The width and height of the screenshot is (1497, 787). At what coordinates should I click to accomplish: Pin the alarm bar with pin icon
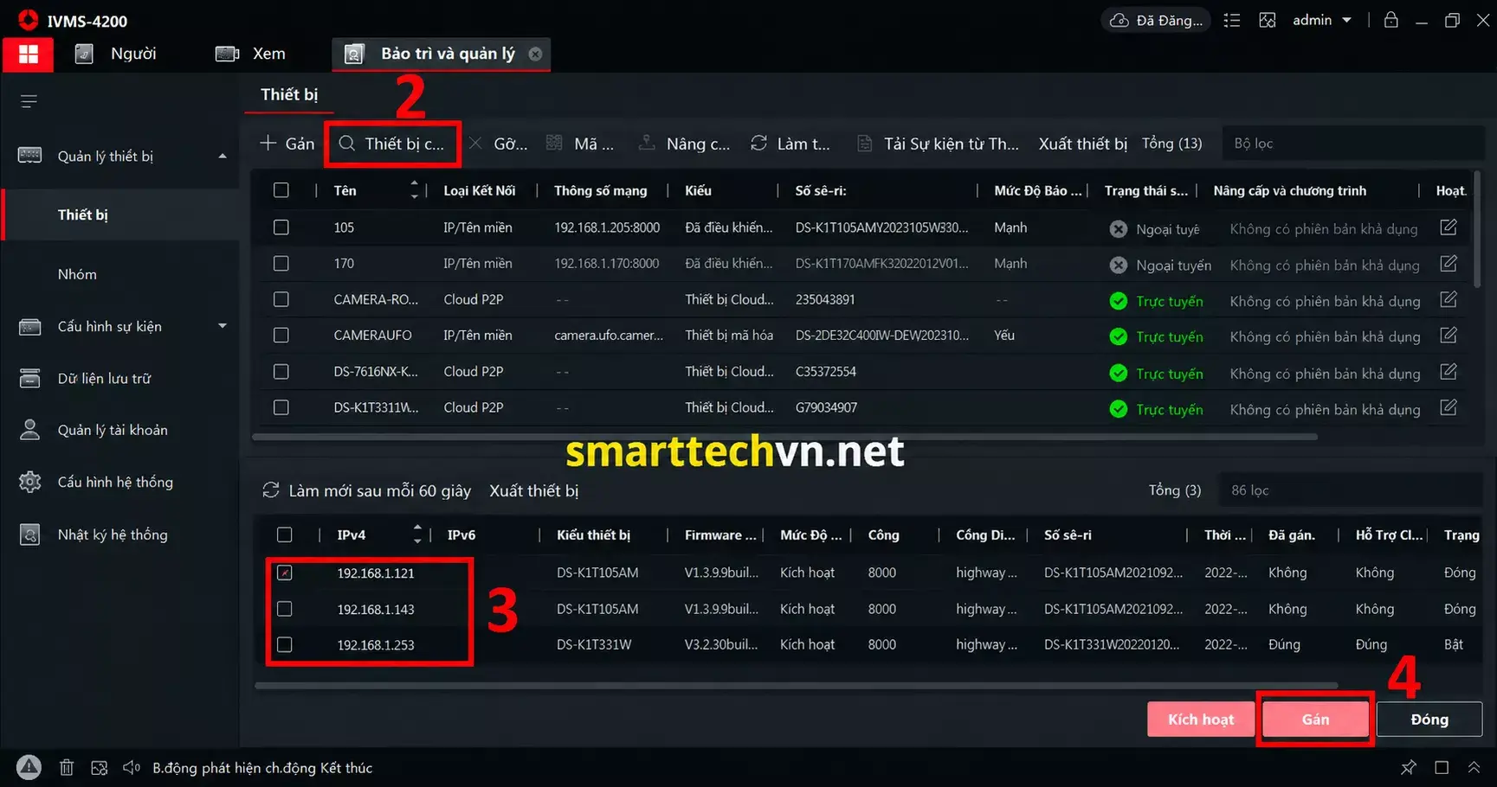[x=1409, y=767]
